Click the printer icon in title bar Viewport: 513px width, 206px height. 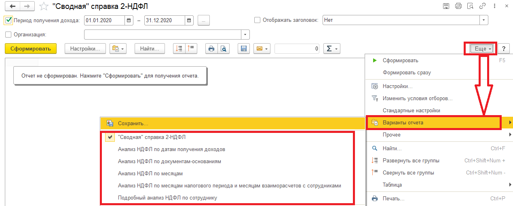click(458, 6)
